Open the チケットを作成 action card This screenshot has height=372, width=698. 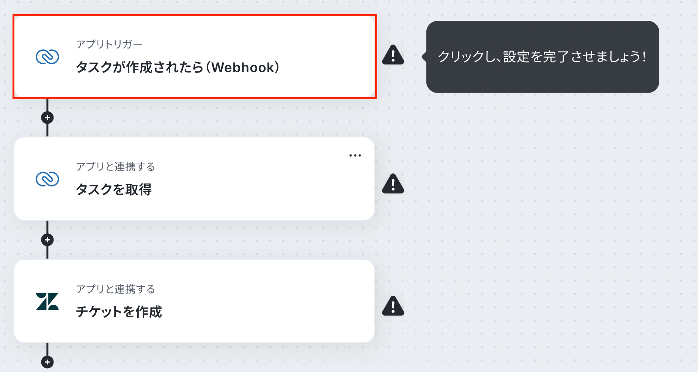pos(194,301)
